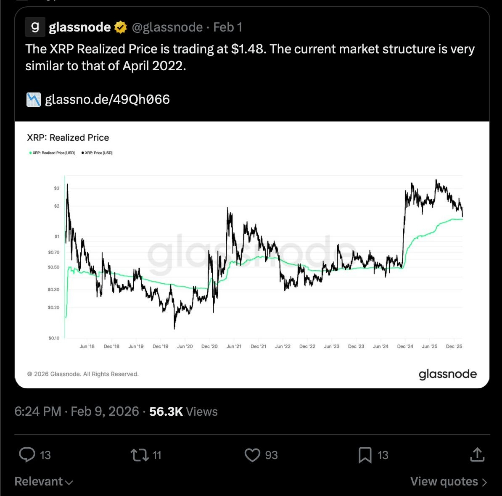502x496 pixels.
Task: Open the share upload icon
Action: 477,454
